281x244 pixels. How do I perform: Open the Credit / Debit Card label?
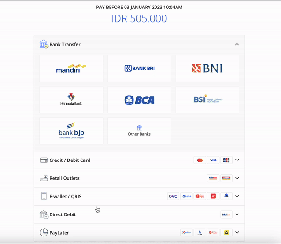coord(70,160)
